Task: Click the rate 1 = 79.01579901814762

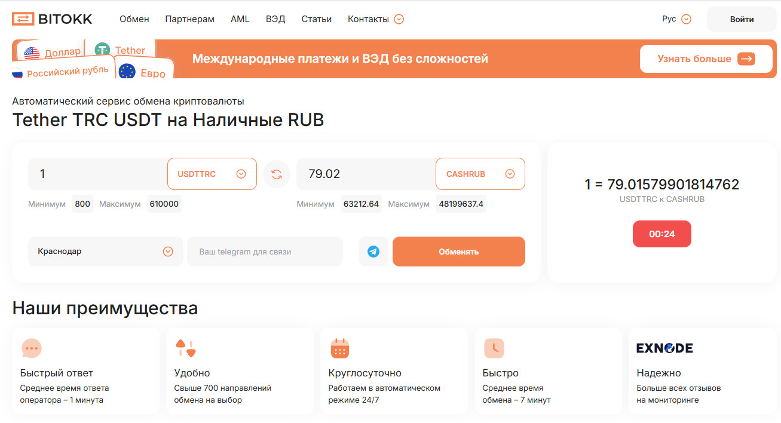Action: [662, 184]
